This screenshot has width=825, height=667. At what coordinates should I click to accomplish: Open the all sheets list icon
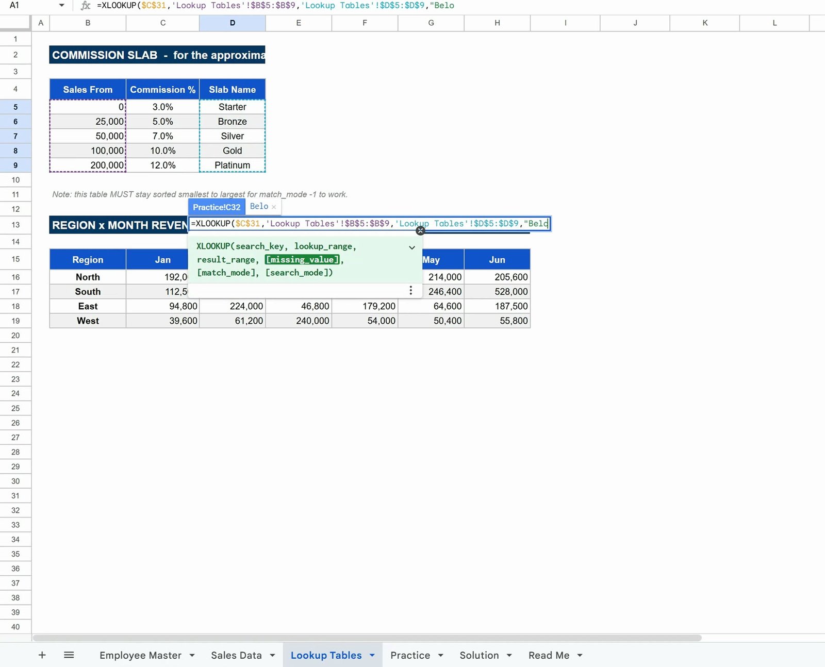pos(69,655)
